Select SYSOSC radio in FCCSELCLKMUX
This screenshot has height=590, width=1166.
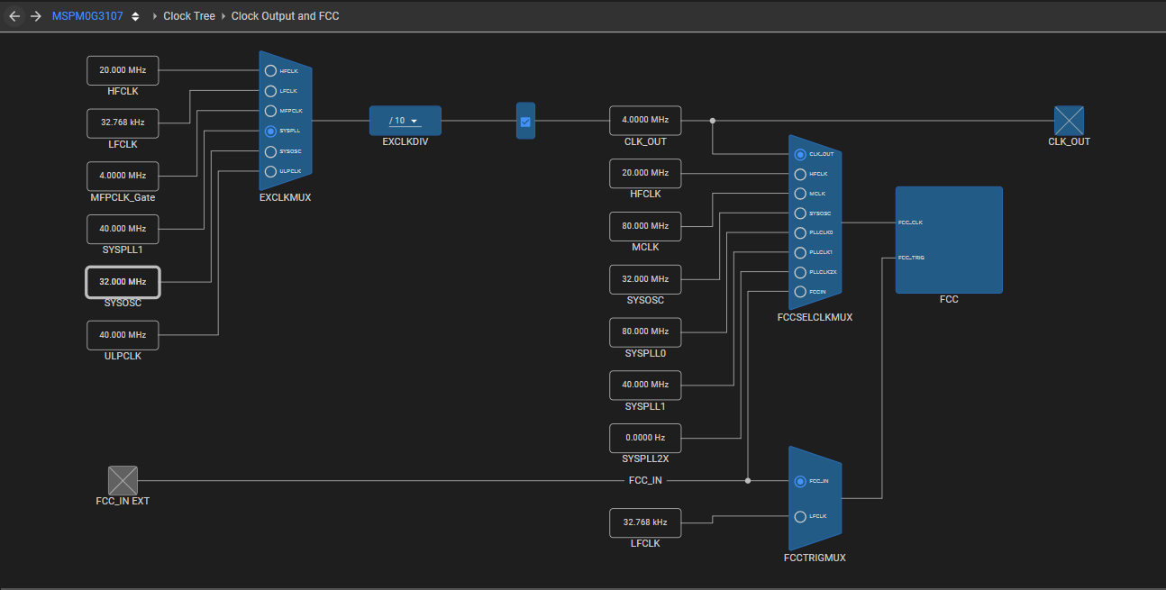800,213
